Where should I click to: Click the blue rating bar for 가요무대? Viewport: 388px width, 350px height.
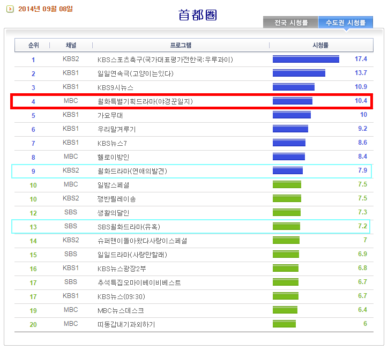point(292,115)
